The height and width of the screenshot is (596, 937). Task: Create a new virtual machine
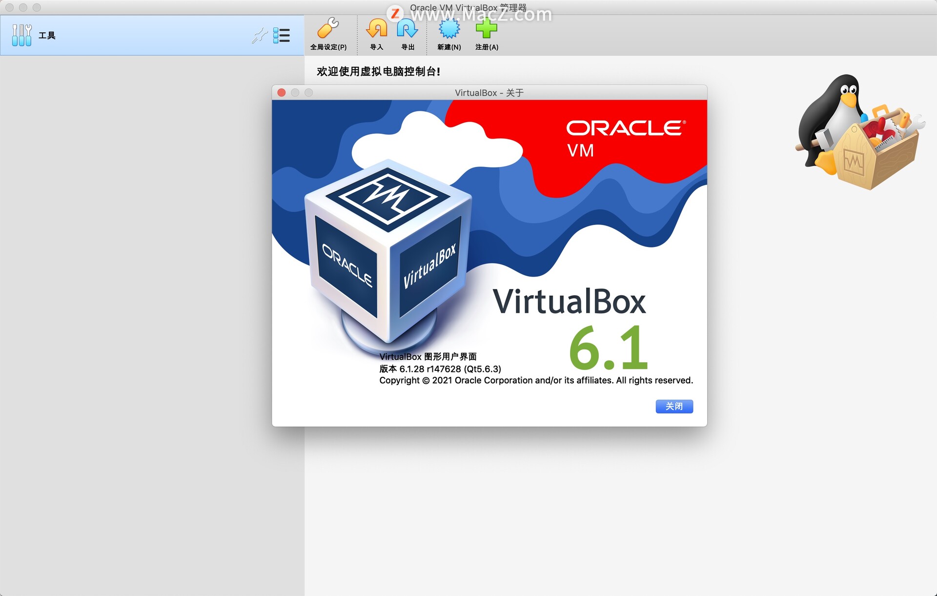[449, 34]
